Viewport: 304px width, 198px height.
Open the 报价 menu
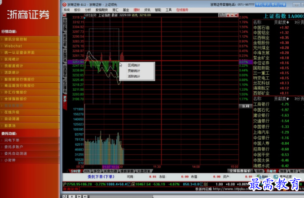point(77,10)
